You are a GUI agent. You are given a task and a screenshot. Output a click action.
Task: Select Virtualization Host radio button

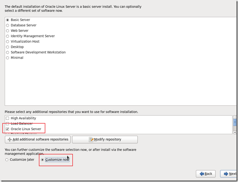(8, 41)
